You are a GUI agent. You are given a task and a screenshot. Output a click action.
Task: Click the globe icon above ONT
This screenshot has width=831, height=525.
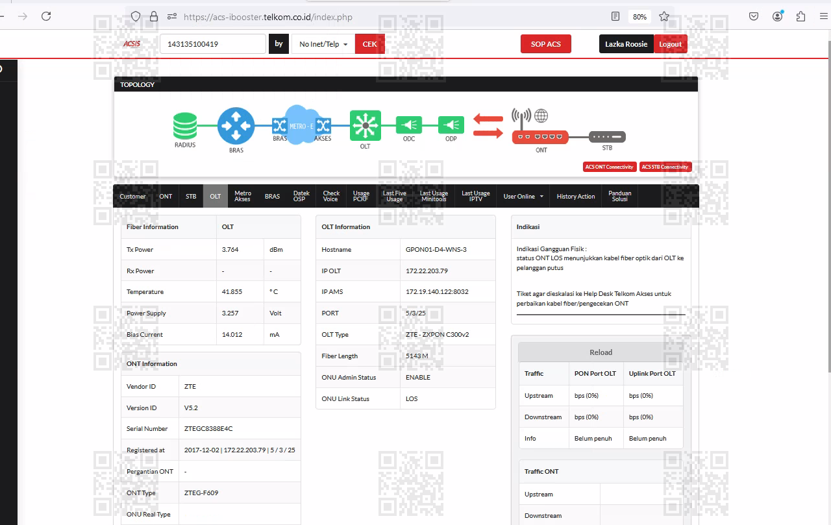[541, 116]
